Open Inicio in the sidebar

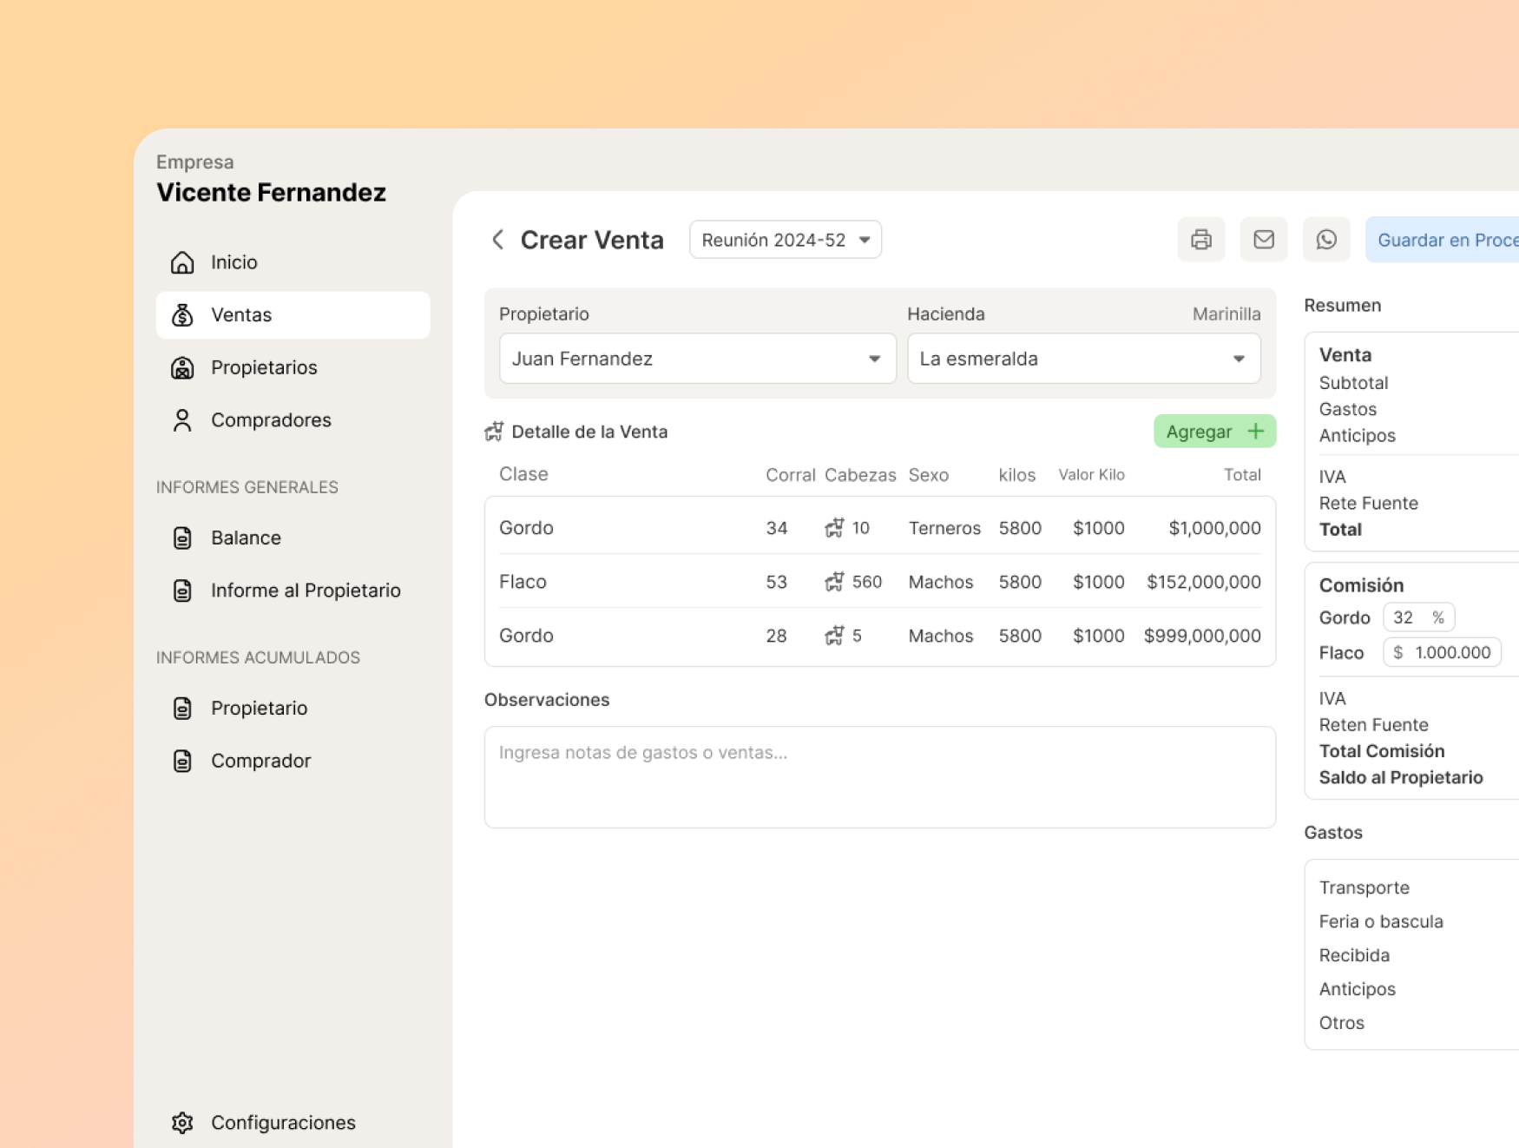(x=293, y=262)
